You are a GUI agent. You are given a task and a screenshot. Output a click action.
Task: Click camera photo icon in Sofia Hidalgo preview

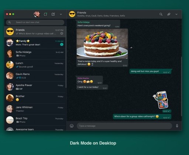(18, 55)
